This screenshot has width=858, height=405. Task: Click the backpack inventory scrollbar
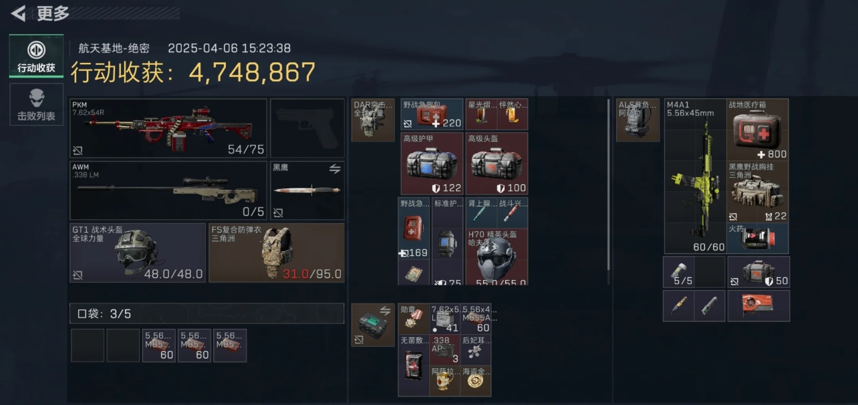click(609, 184)
